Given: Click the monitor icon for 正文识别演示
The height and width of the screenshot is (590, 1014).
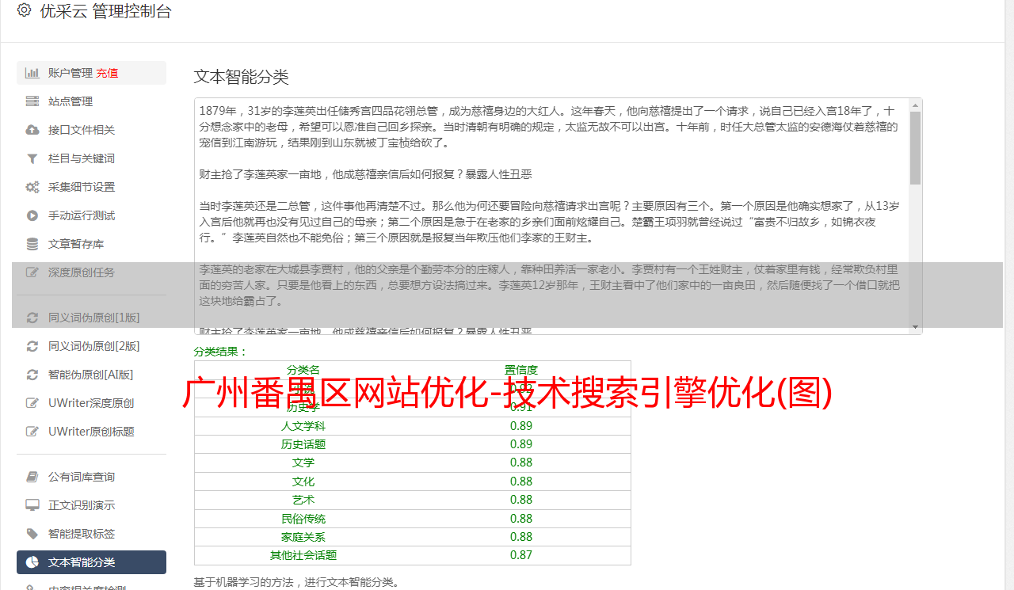Looking at the screenshot, I should tap(32, 505).
